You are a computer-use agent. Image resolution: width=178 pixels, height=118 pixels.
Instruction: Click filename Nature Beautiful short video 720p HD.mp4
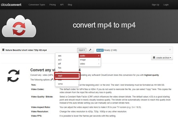tap(26, 50)
